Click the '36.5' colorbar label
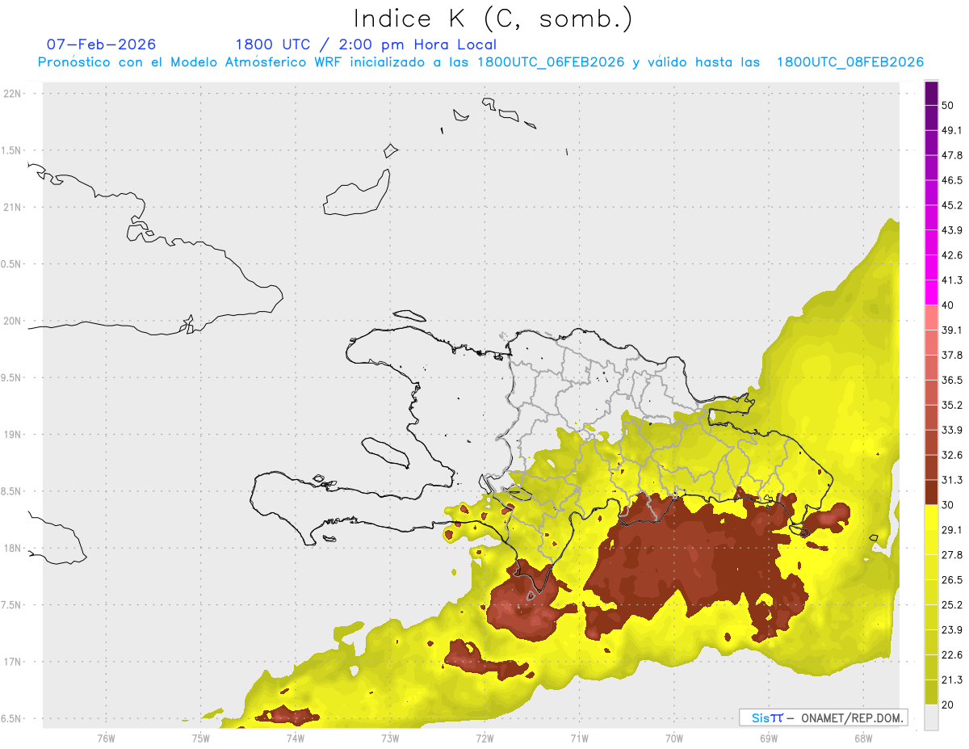The height and width of the screenshot is (749, 969). coord(952,380)
